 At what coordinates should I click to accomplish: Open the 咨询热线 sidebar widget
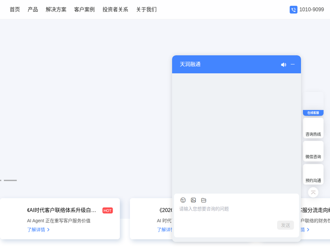(x=313, y=128)
